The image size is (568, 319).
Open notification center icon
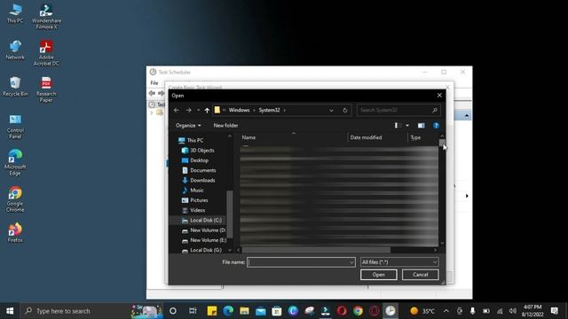pyautogui.click(x=554, y=311)
